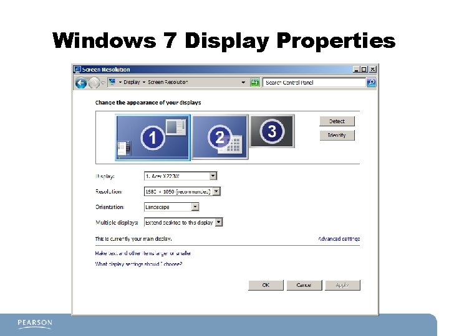This screenshot has width=449, height=336.
Task: Click 'Change the appearance of your displays' heading
Action: click(x=148, y=103)
